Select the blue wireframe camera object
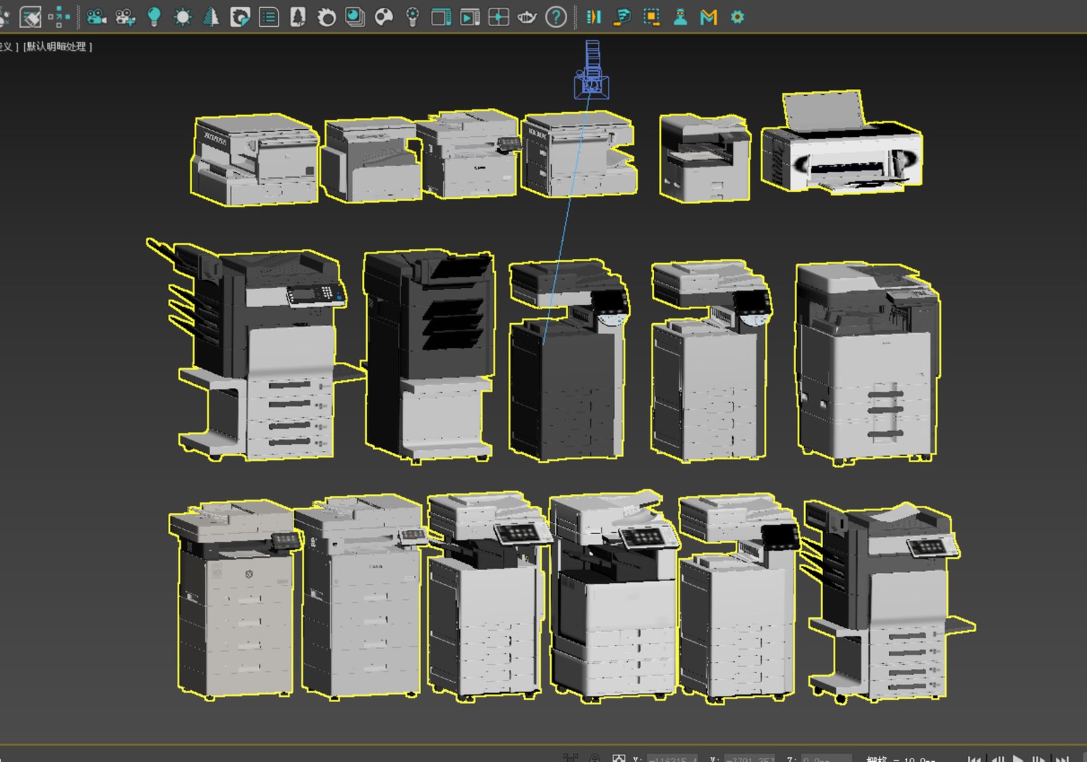 (x=591, y=71)
